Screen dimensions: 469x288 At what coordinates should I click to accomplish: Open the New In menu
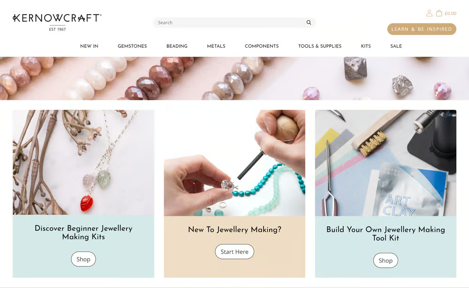point(89,46)
